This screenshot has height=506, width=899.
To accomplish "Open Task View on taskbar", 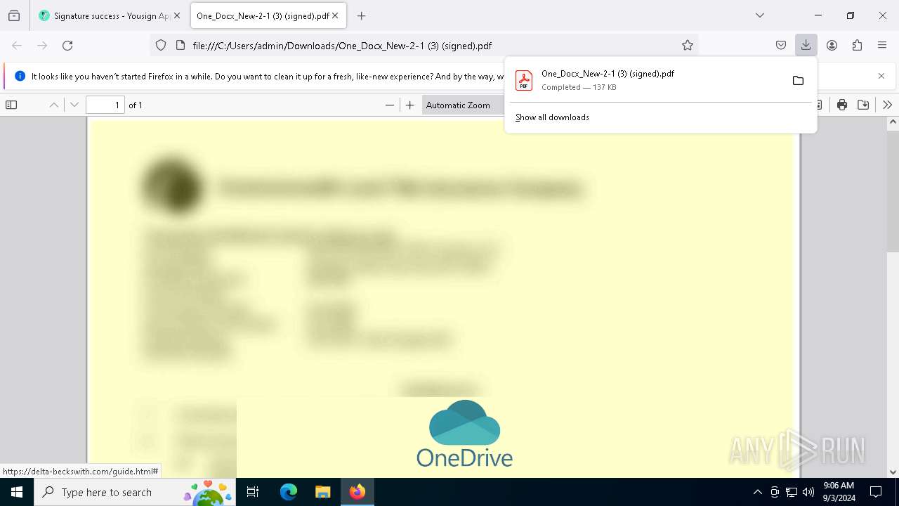I will click(x=253, y=492).
